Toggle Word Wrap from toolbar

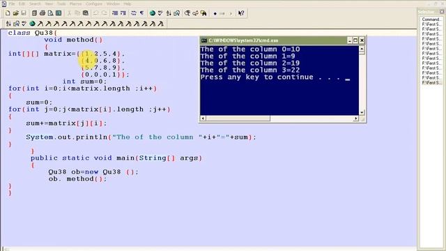coord(134,13)
